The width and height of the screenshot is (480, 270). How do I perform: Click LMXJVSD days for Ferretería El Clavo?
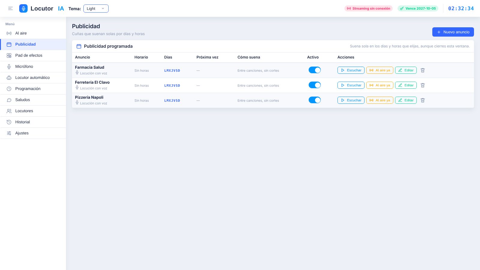tap(172, 85)
